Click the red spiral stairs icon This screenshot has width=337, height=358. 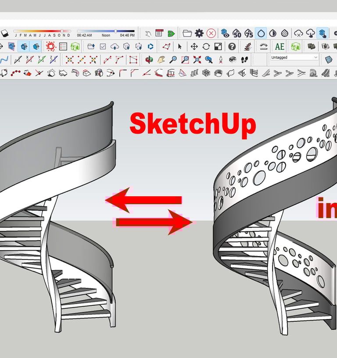tap(247, 46)
